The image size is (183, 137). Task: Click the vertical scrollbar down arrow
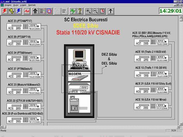(x=181, y=124)
